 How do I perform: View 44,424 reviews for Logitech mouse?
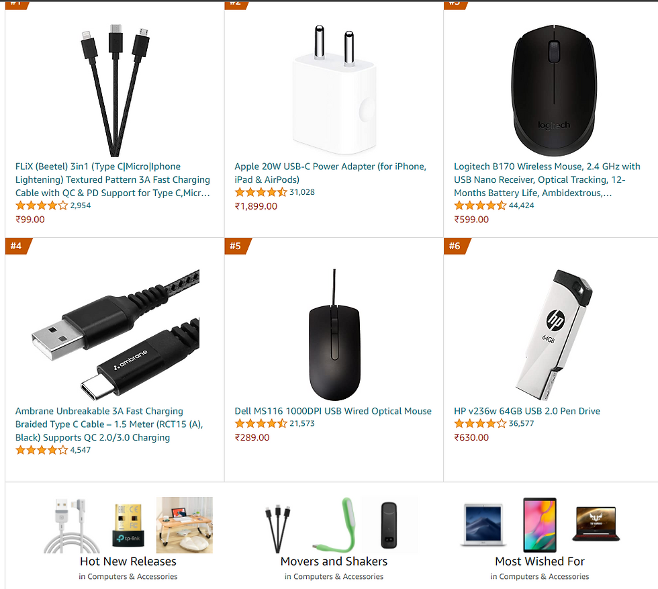521,206
